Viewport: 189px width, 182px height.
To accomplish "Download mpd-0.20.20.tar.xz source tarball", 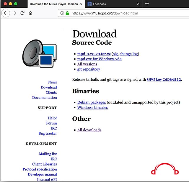I will pos(94,54).
